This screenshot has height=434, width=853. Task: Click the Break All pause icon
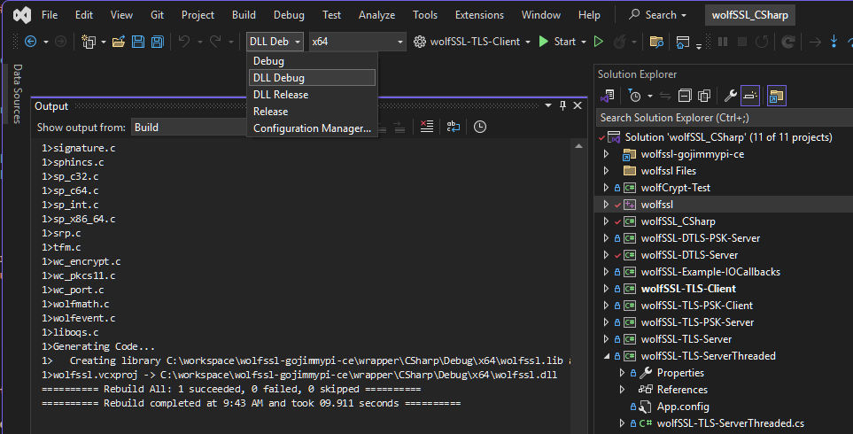click(x=723, y=42)
